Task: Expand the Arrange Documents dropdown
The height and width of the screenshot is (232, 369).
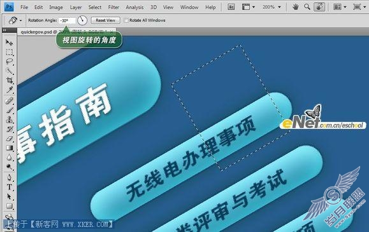Action: 340,7
